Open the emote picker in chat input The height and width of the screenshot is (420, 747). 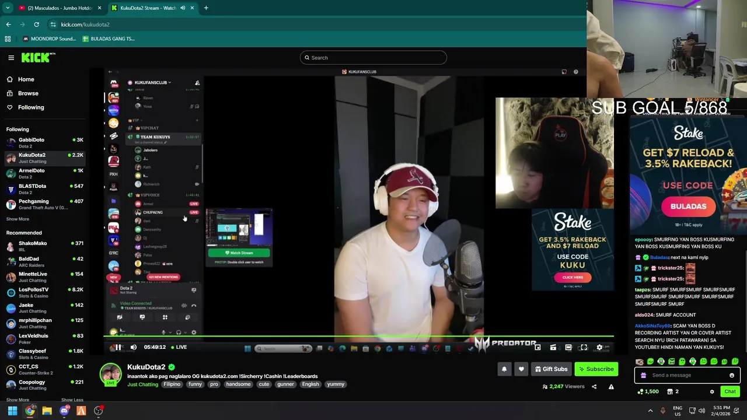[732, 375]
